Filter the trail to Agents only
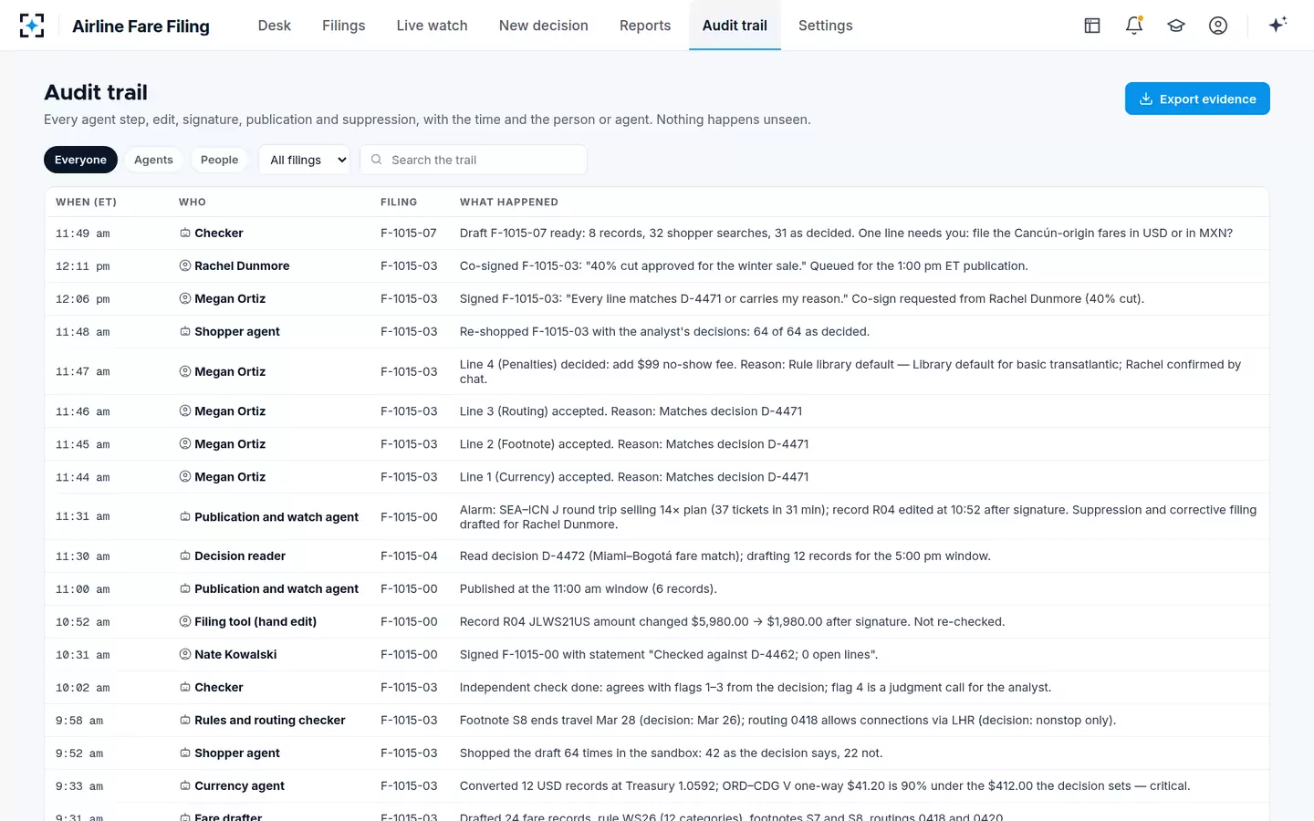The height and width of the screenshot is (821, 1314). pyautogui.click(x=153, y=160)
